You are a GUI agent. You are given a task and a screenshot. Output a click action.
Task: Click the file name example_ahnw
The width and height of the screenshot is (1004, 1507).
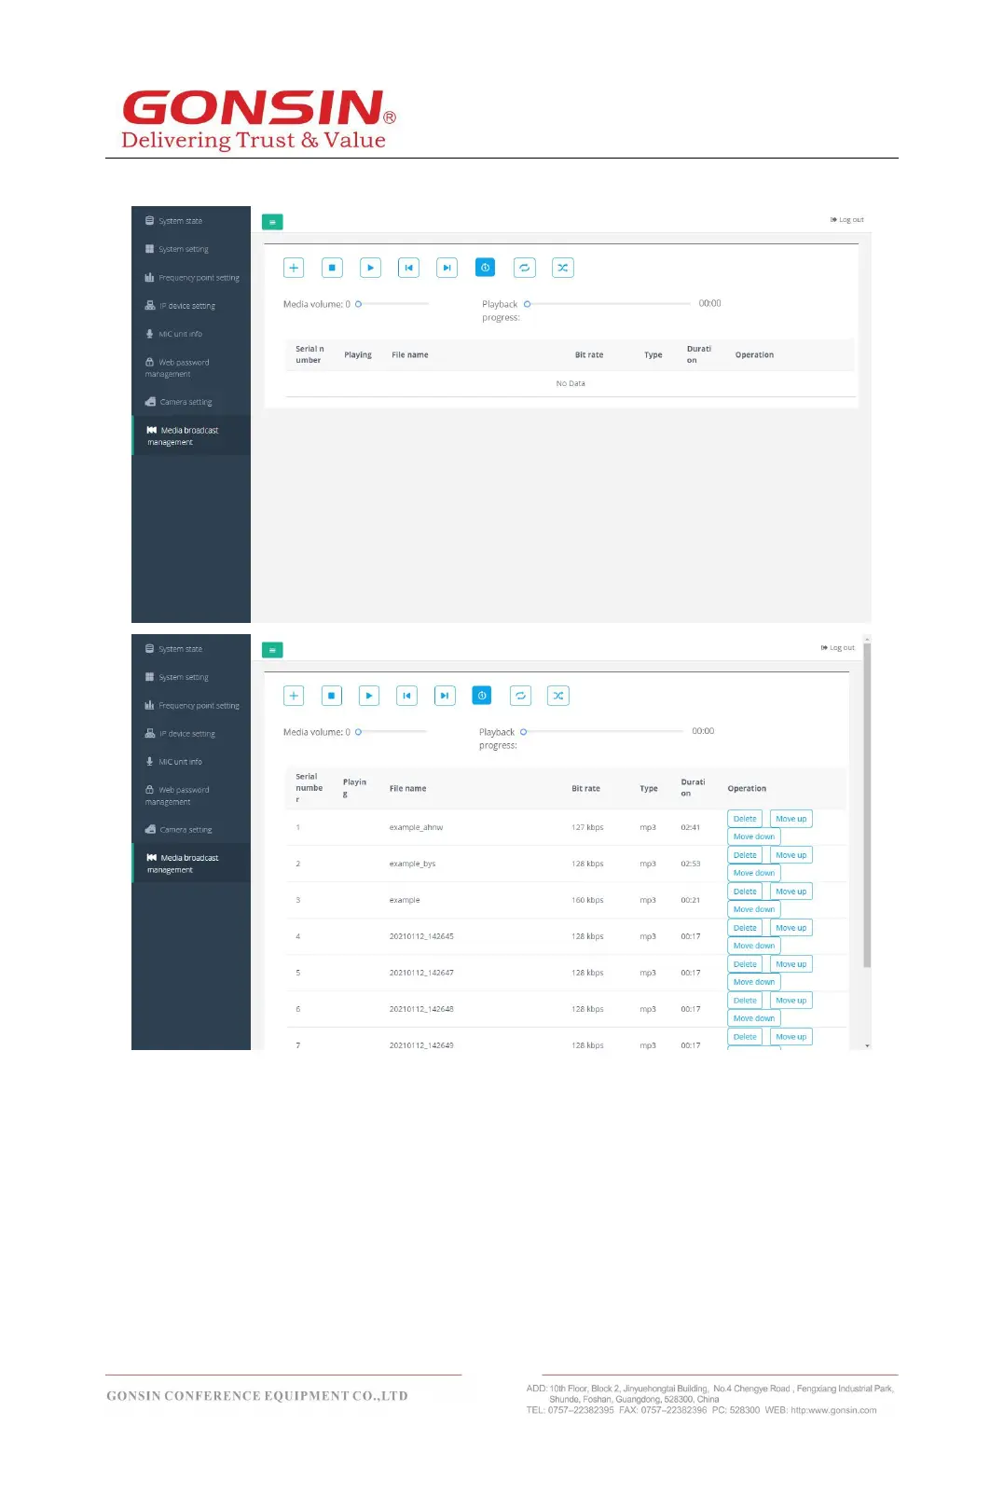[x=416, y=828]
